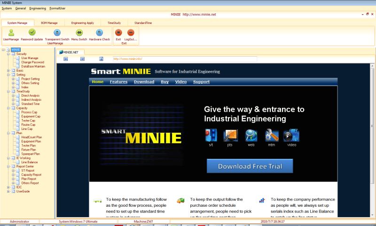
Task: Click the web feature icon
Action: (251, 136)
